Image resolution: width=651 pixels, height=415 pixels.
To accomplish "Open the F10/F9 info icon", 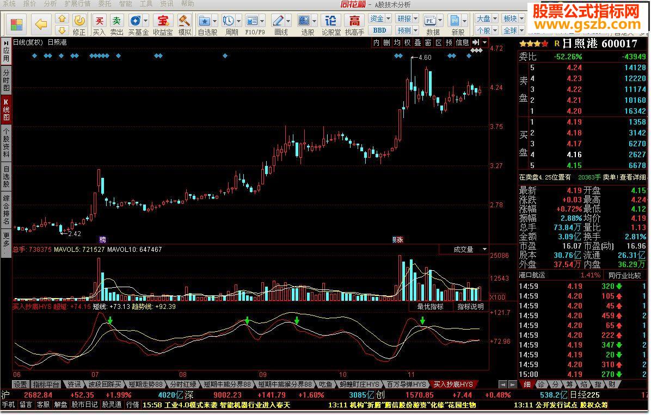I will pos(251,21).
